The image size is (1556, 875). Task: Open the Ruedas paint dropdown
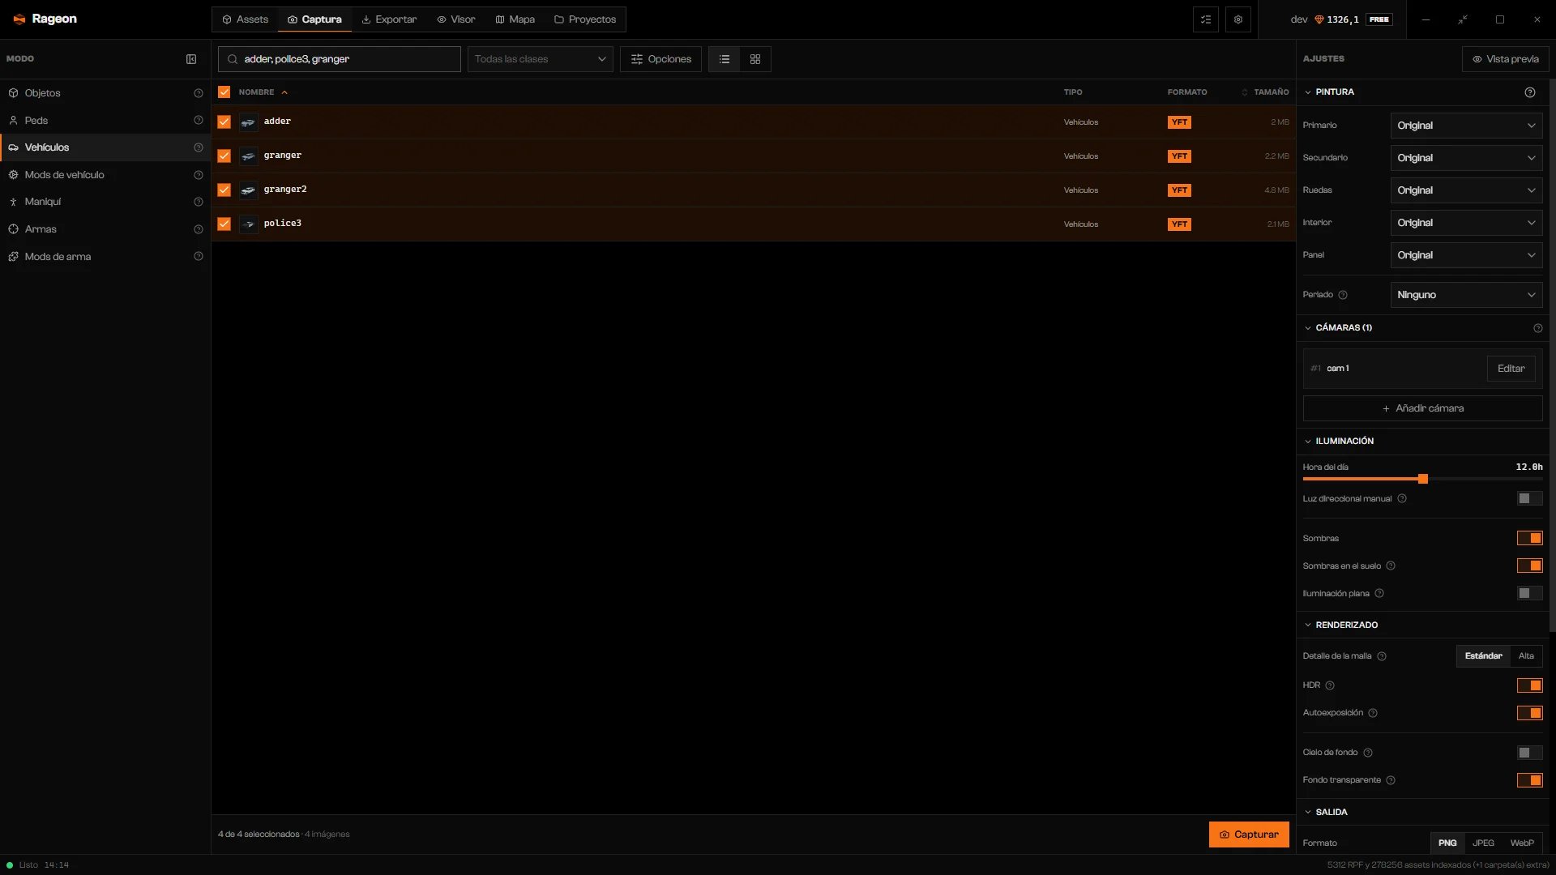tap(1467, 190)
